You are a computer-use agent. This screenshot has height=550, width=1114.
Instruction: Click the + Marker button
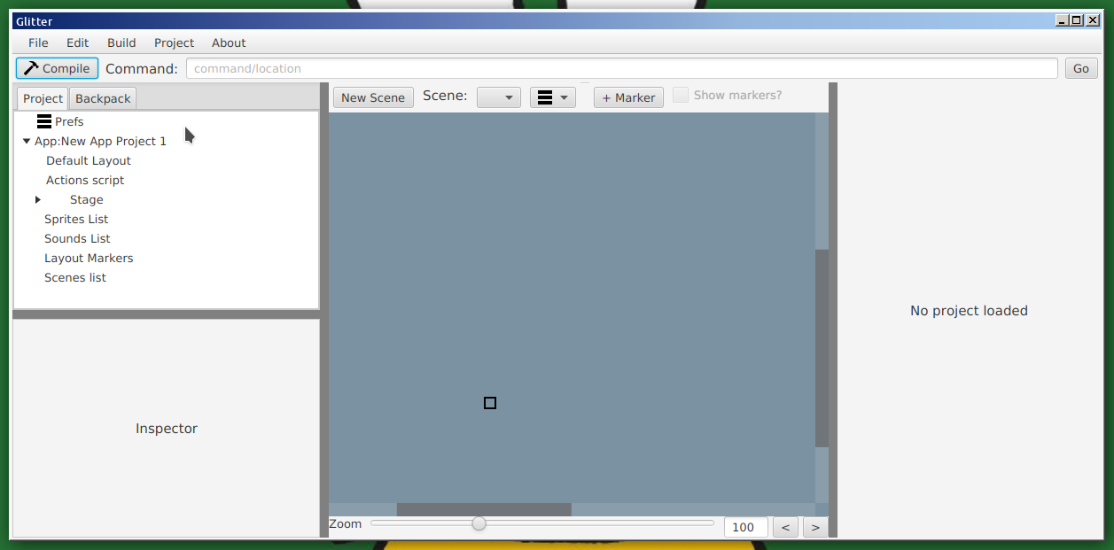(x=628, y=97)
